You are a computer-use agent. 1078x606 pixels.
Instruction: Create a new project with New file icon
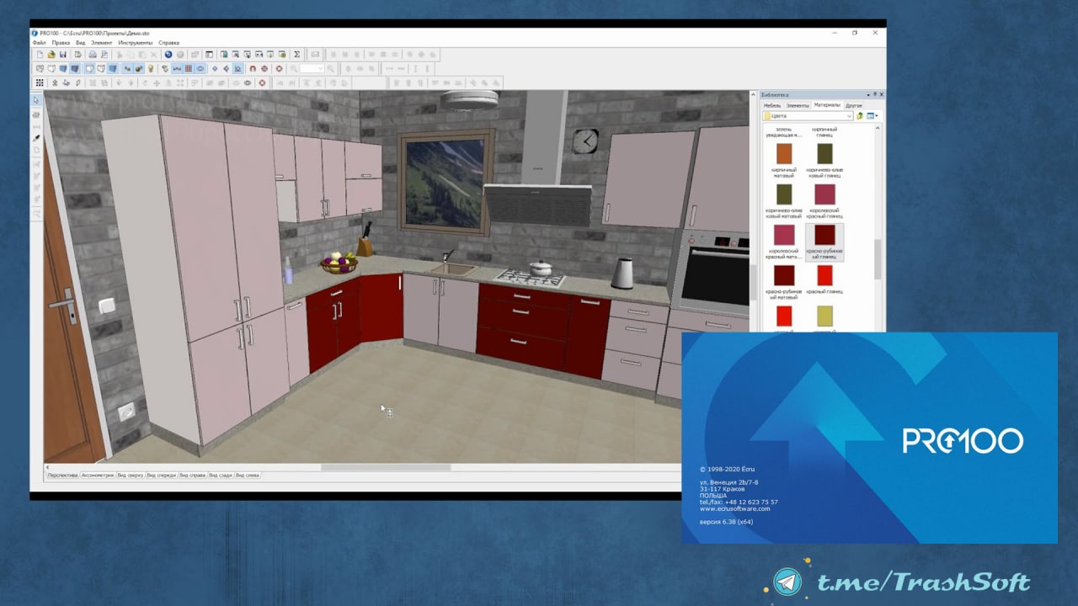40,55
